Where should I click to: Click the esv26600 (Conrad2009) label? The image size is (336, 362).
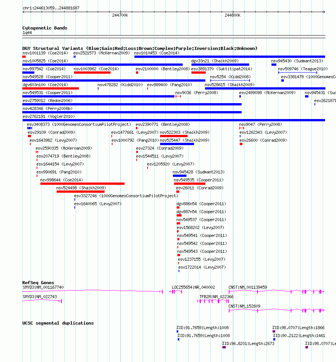pos(264,140)
